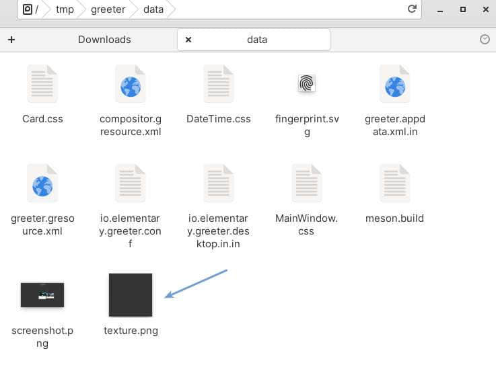Select the compositor.gresource.xml file icon
This screenshot has width=496, height=375.
131,84
